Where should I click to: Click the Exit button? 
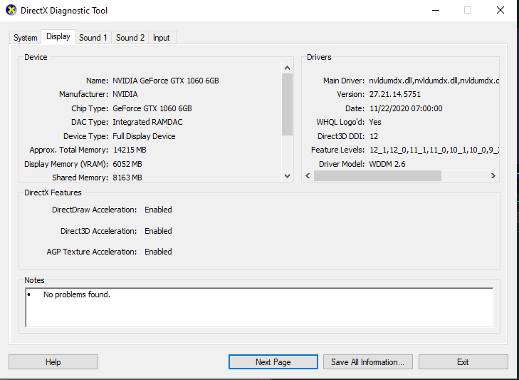tap(463, 361)
